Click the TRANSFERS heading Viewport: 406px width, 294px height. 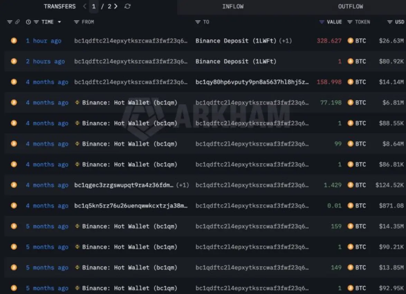[x=59, y=7]
